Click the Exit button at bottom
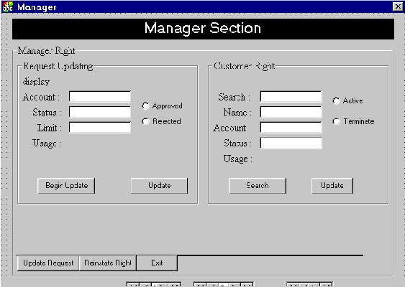This screenshot has width=405, height=287. point(157,263)
